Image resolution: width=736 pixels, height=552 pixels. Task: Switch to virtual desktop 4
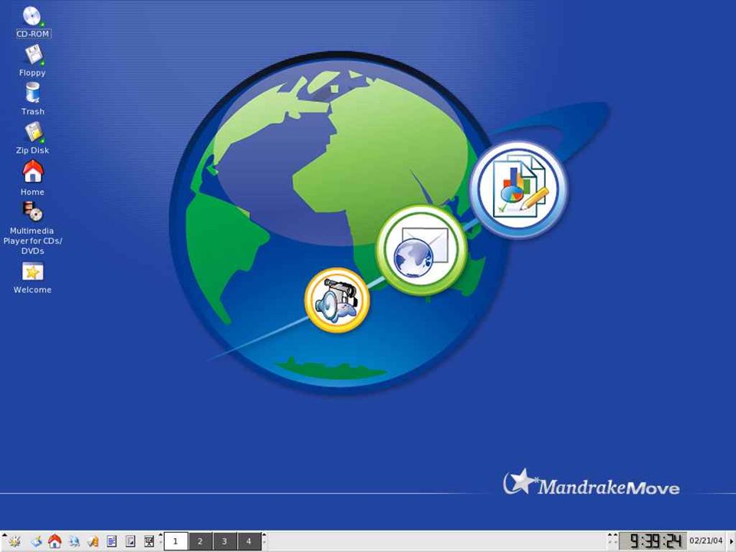249,541
